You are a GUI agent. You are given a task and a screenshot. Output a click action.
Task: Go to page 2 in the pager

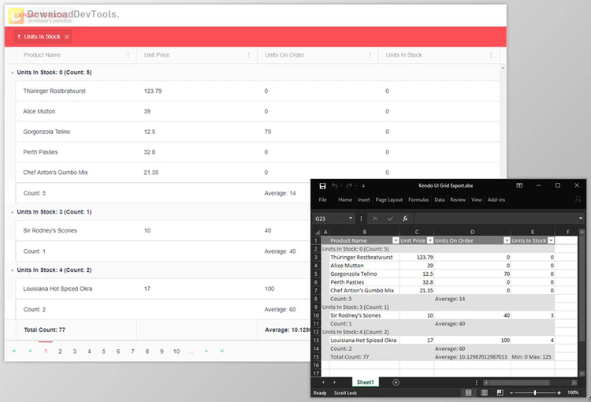point(60,351)
